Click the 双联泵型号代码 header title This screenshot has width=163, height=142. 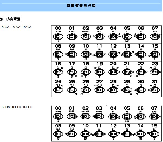(81, 6)
